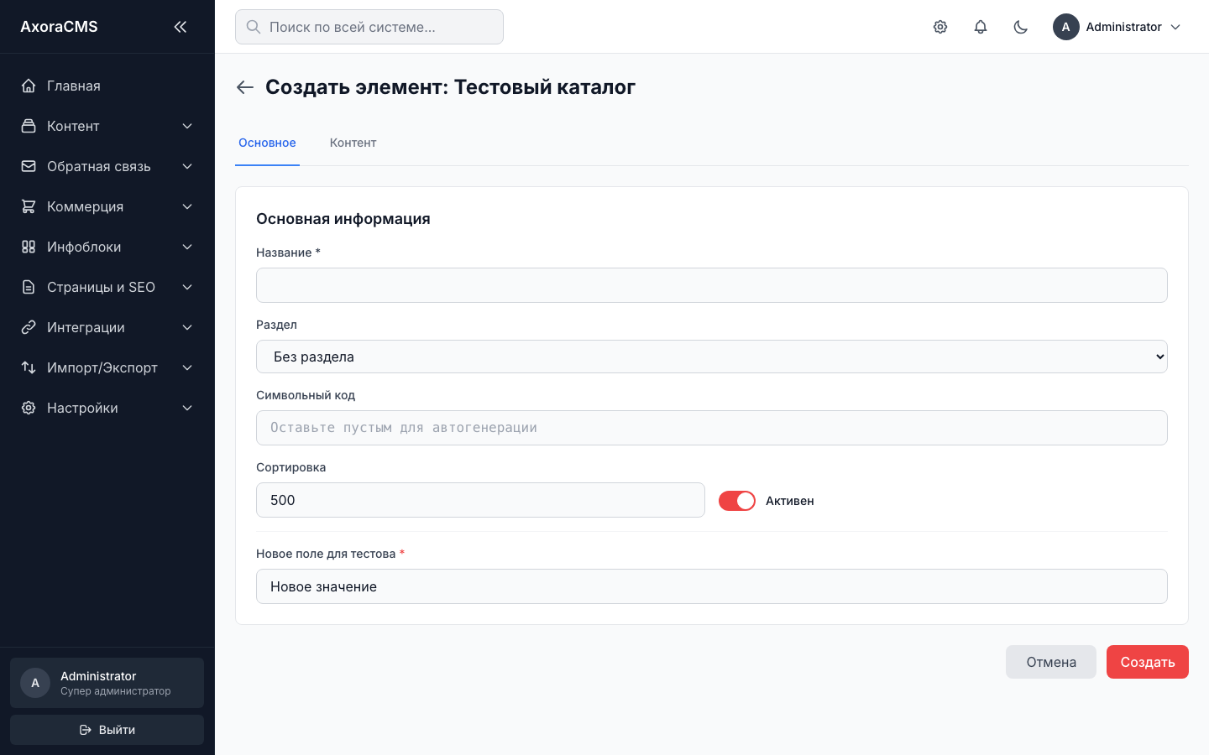The image size is (1209, 755).
Task: Open notifications bell
Action: [981, 27]
